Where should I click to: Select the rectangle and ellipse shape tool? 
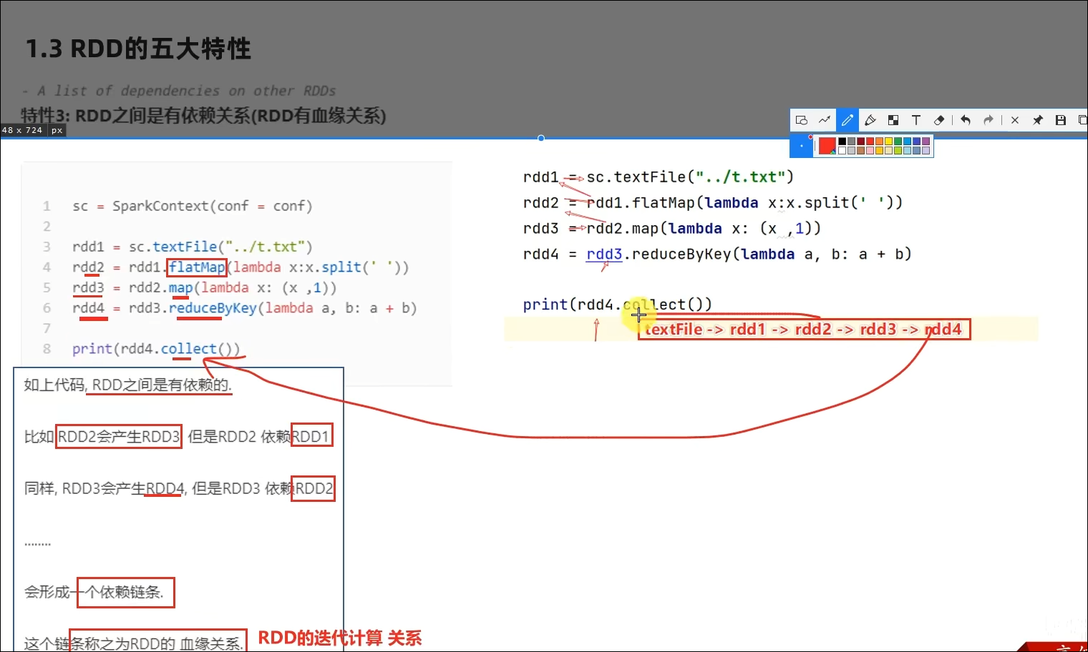click(801, 121)
